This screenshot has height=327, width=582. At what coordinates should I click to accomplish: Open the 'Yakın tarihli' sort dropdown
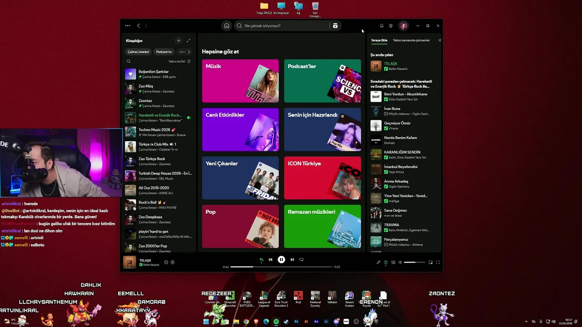click(180, 61)
